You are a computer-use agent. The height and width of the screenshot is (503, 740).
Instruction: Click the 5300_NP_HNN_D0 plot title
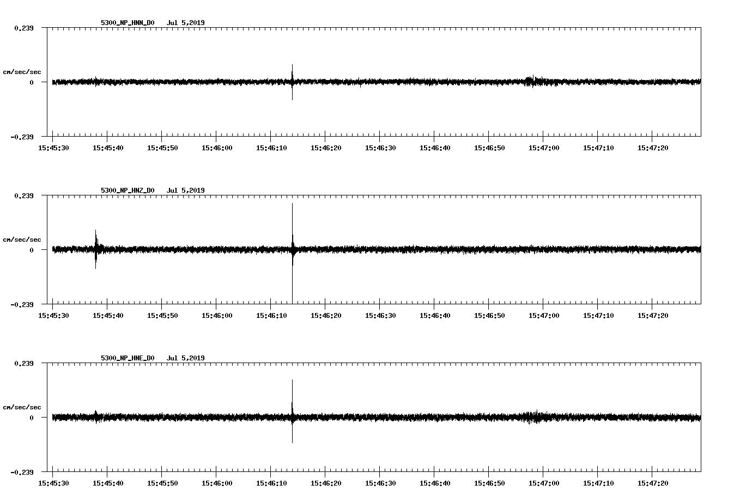[128, 23]
